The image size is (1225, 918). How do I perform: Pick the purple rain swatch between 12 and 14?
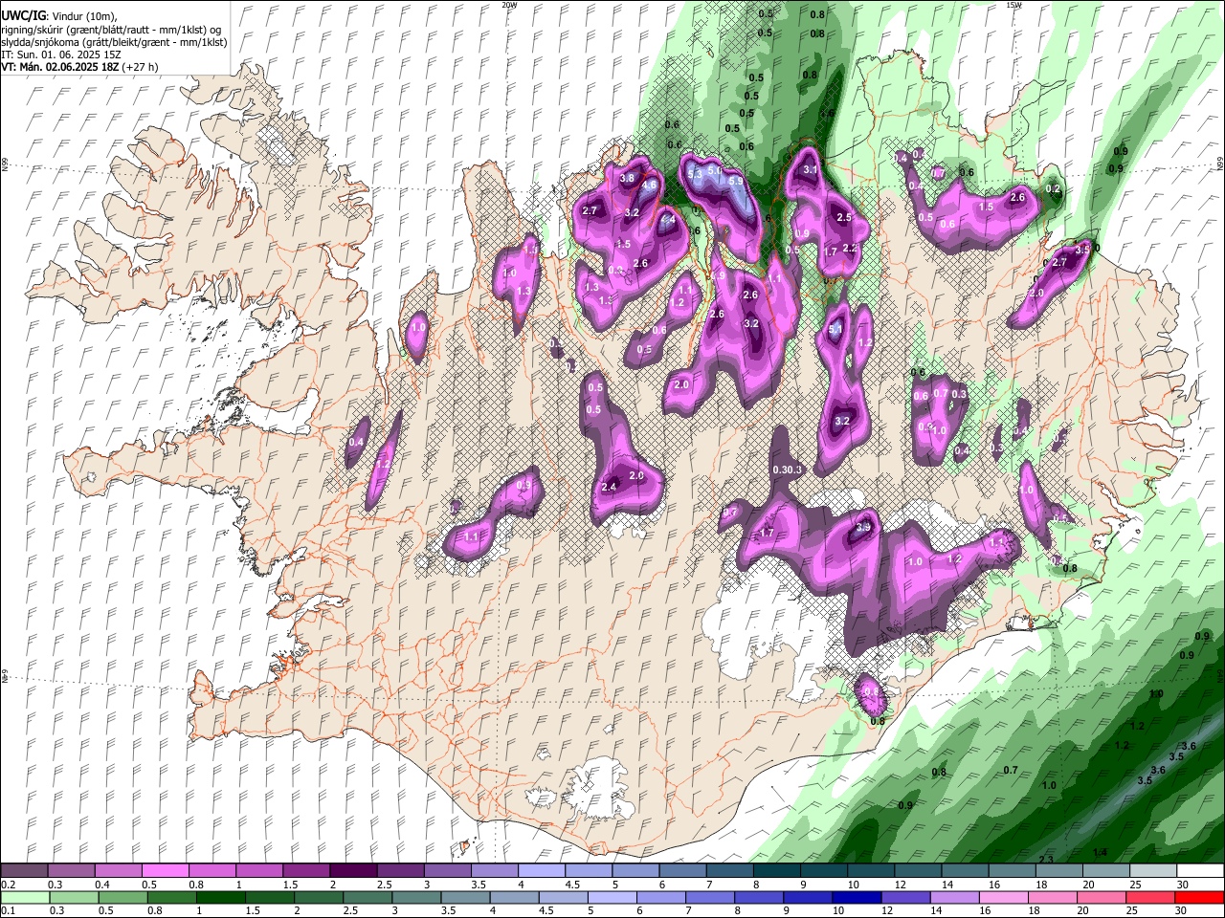[906, 897]
